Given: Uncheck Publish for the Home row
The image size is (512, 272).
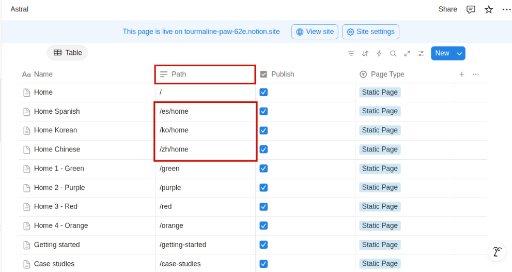Looking at the screenshot, I should pos(263,92).
